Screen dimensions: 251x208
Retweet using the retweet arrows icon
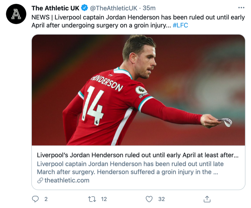click(x=92, y=199)
